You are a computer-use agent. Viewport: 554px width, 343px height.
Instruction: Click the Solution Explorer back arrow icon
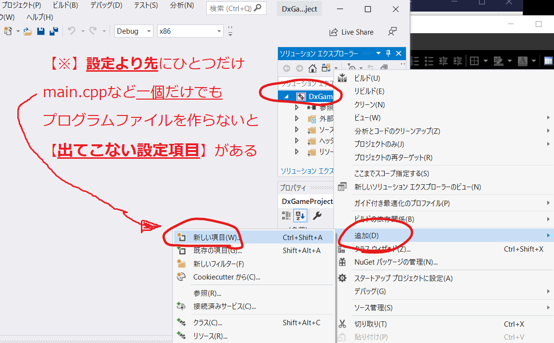point(287,68)
